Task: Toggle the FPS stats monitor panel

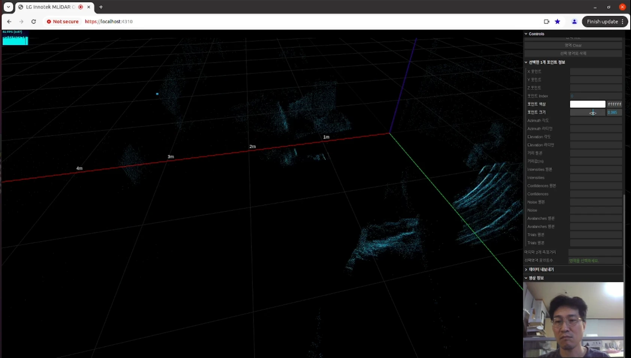Action: coord(15,38)
